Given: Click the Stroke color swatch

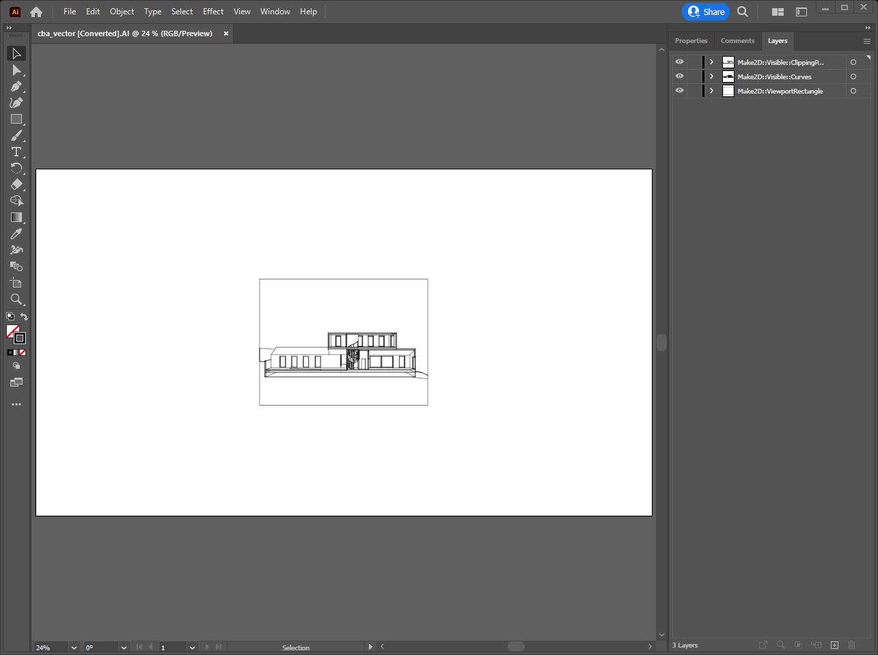Looking at the screenshot, I should 20,338.
